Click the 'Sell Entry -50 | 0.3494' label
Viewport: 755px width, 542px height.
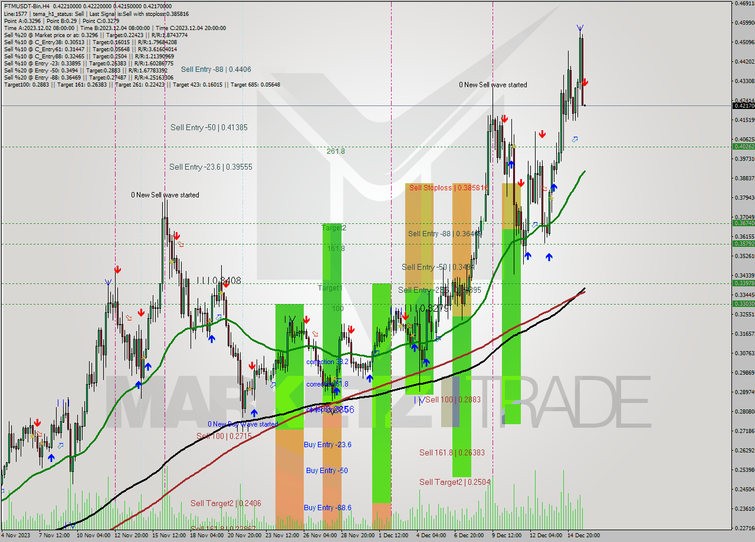438,267
